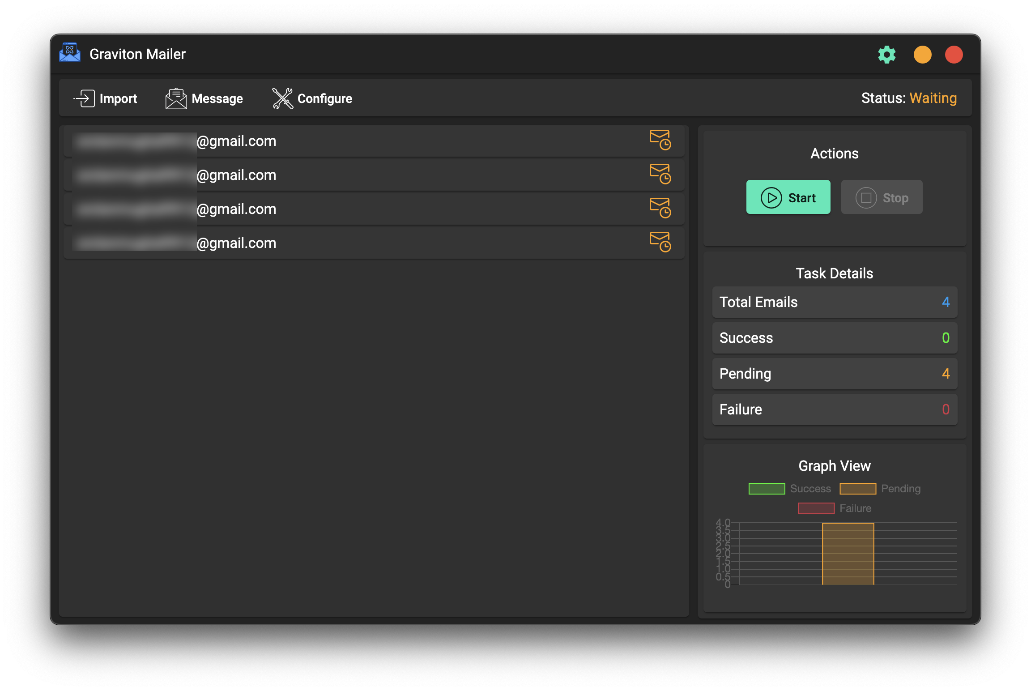Open the teal settings gear icon
This screenshot has width=1031, height=691.
[x=886, y=55]
